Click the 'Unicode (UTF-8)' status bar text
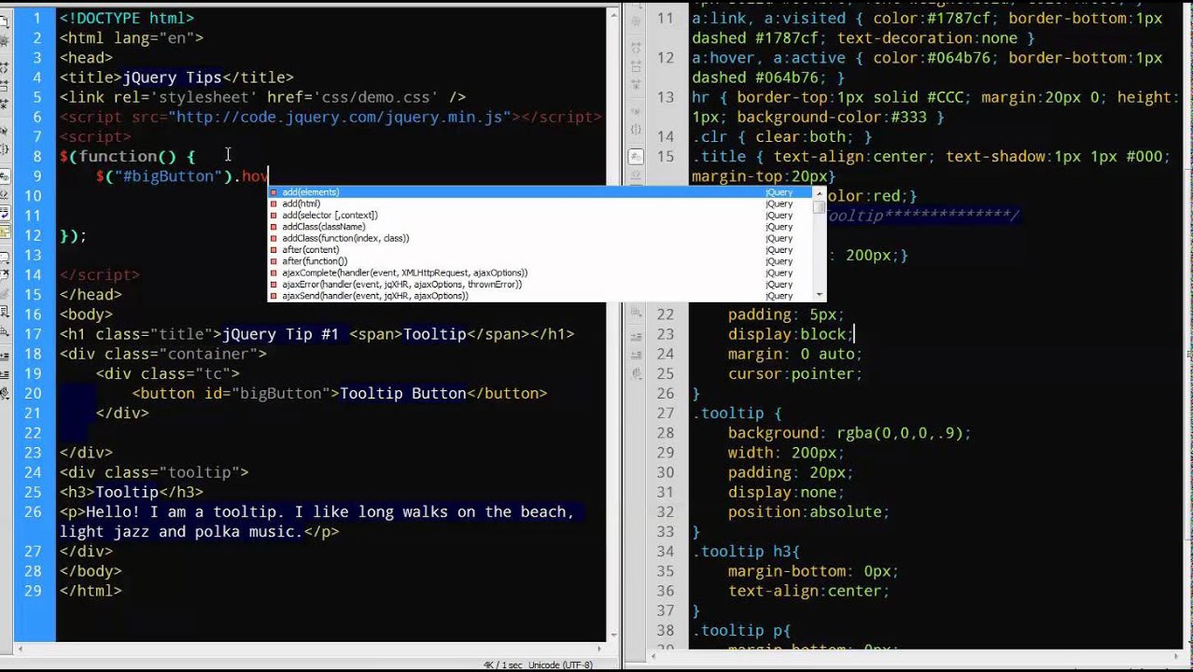1193x672 pixels. (560, 666)
